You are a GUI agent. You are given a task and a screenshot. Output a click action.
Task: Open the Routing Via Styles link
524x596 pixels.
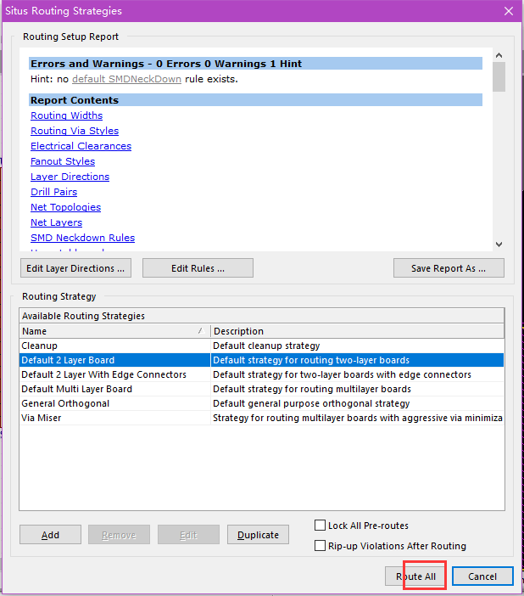pos(75,131)
